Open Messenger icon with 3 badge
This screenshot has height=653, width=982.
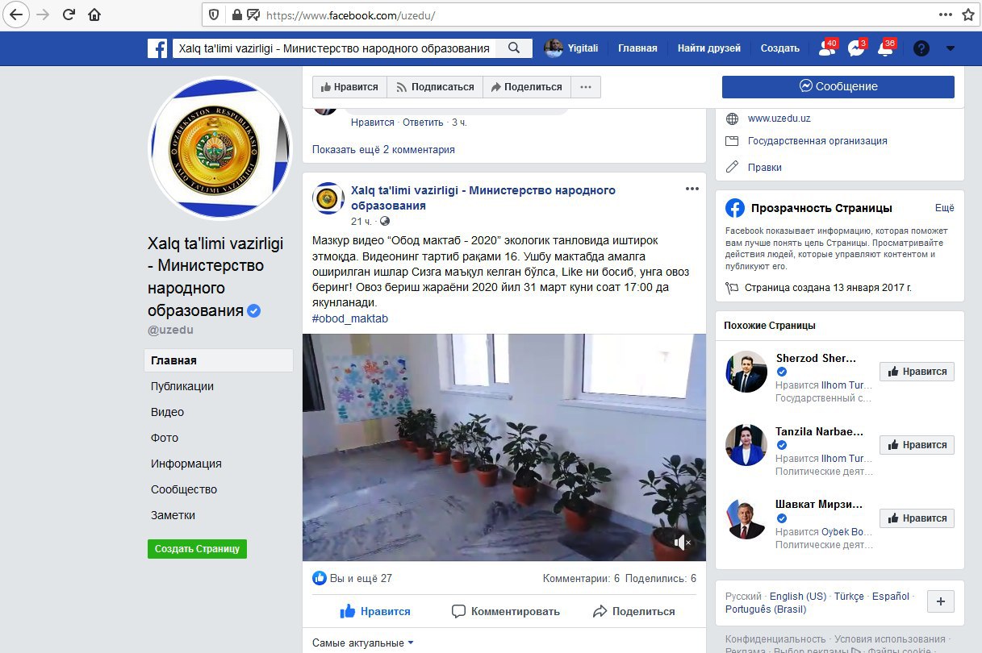857,48
